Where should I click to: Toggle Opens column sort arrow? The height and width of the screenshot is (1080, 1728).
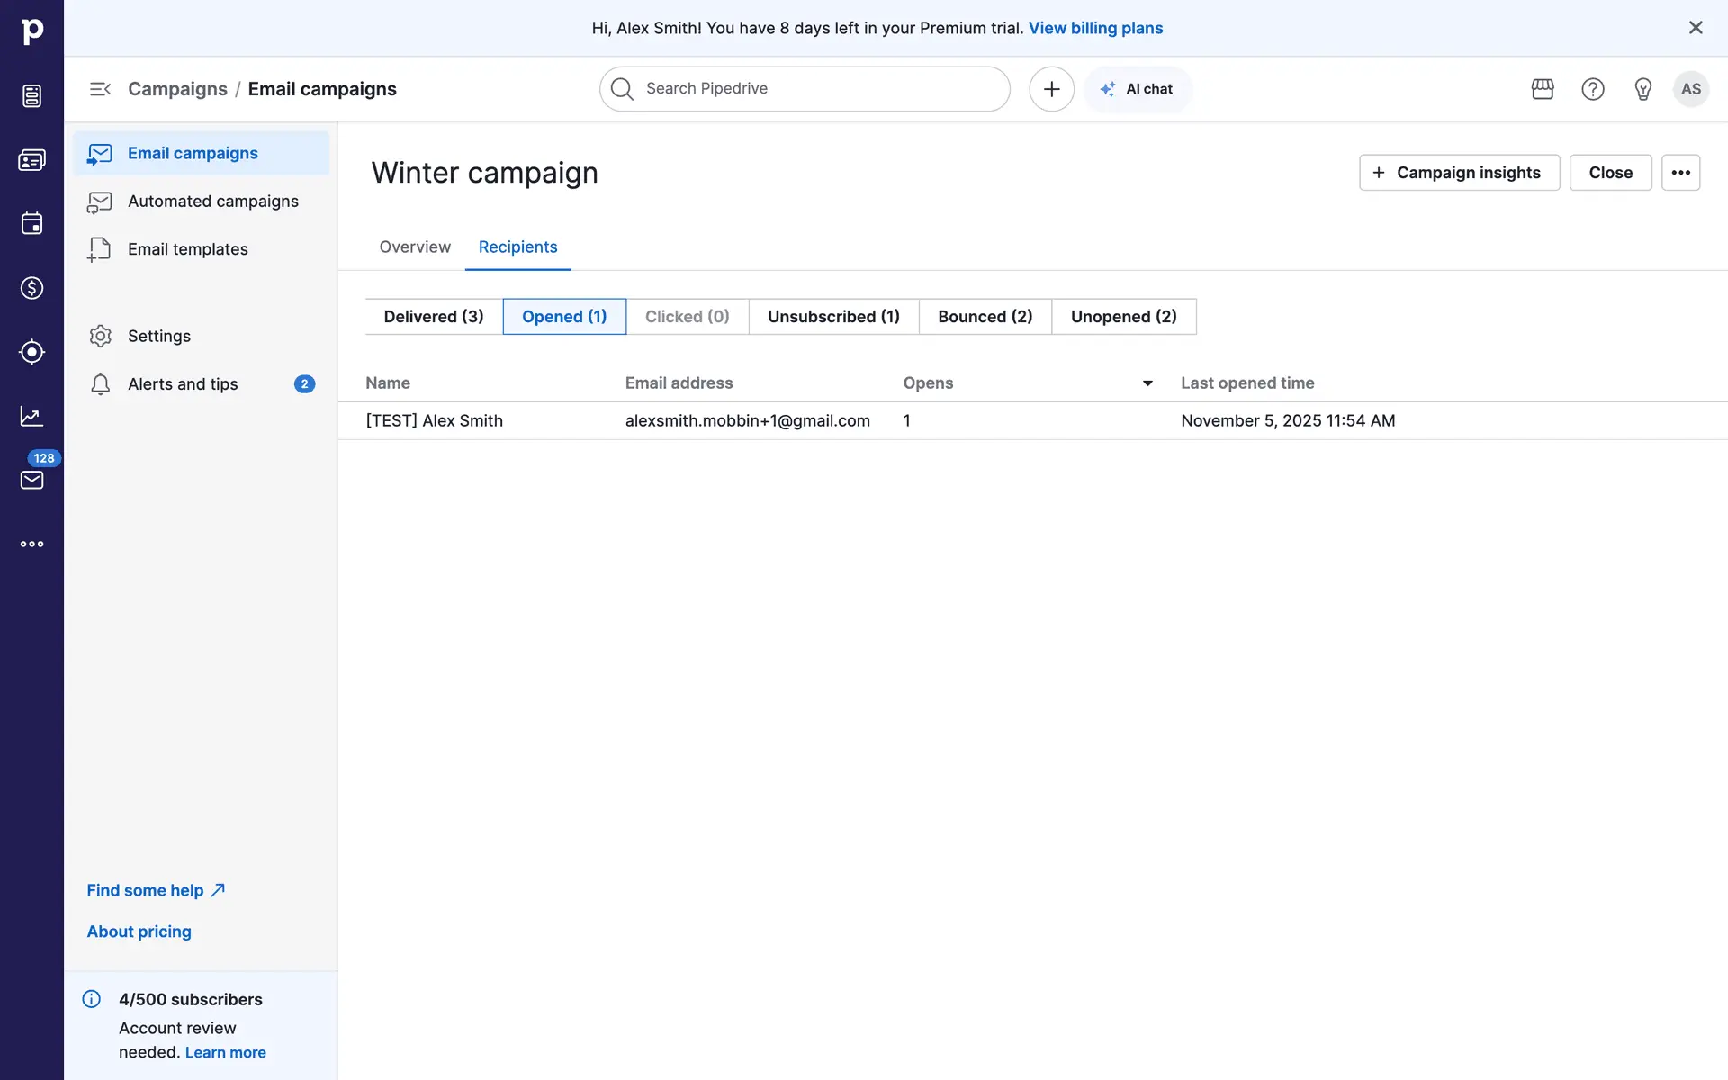(x=1147, y=383)
